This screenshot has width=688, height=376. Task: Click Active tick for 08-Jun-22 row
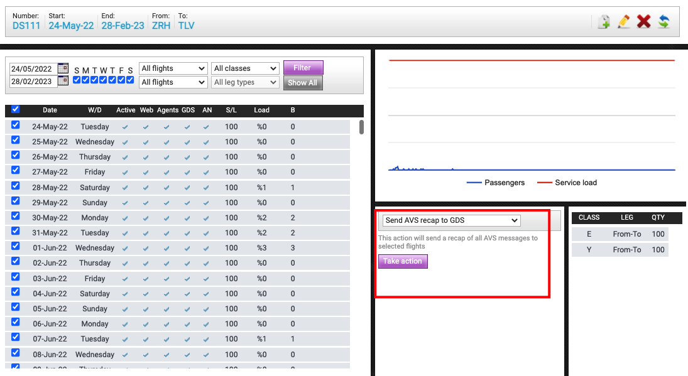pyautogui.click(x=125, y=355)
